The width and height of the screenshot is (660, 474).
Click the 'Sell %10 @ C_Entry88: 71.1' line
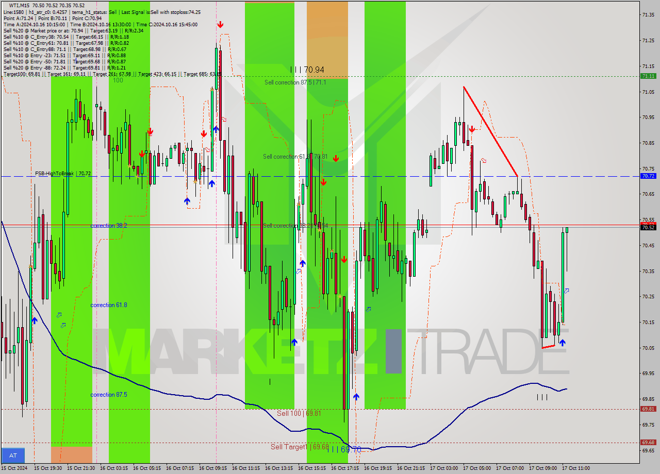click(x=65, y=49)
